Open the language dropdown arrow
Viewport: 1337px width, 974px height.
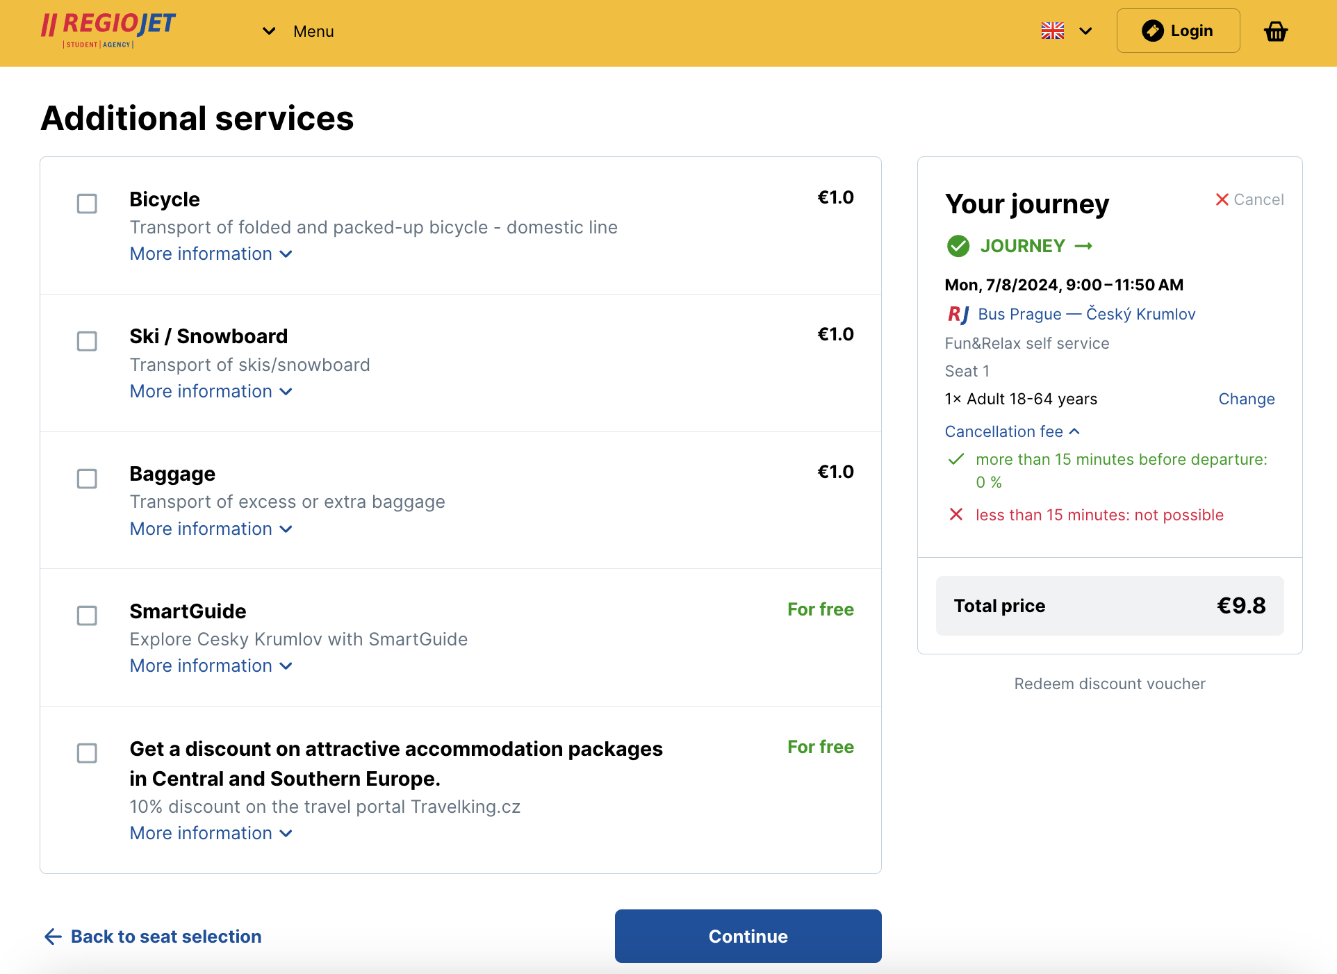coord(1085,31)
